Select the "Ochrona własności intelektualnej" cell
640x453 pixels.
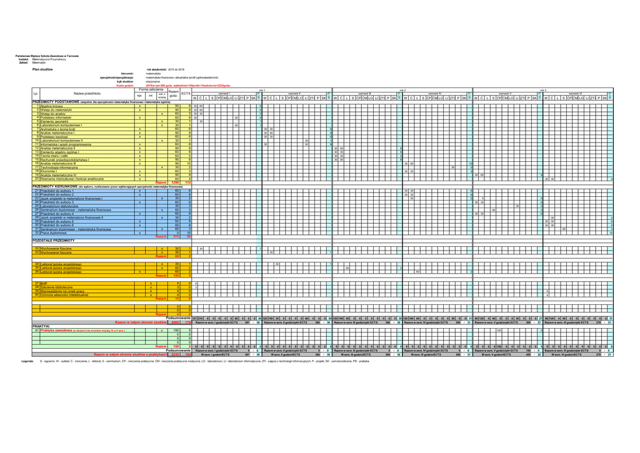coord(63,295)
